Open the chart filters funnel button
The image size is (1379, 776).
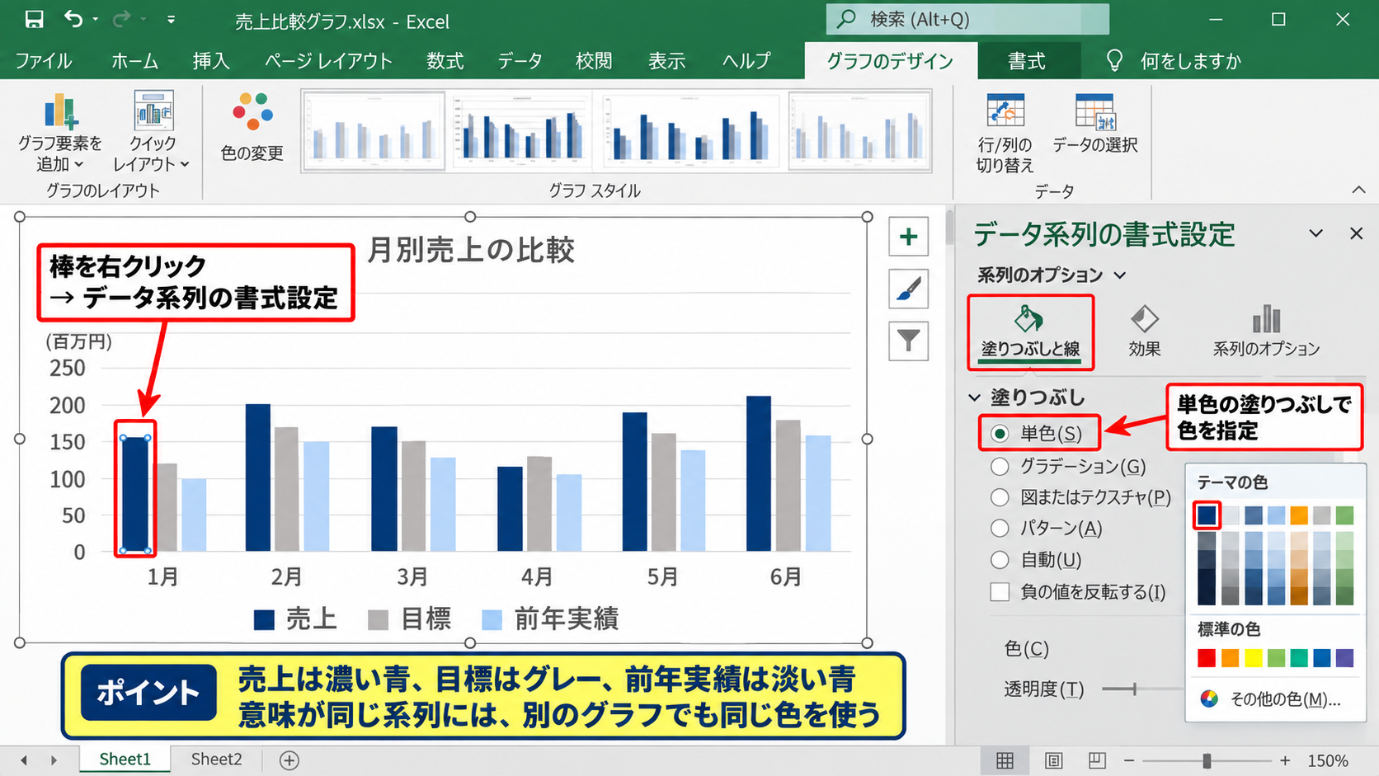click(x=908, y=341)
